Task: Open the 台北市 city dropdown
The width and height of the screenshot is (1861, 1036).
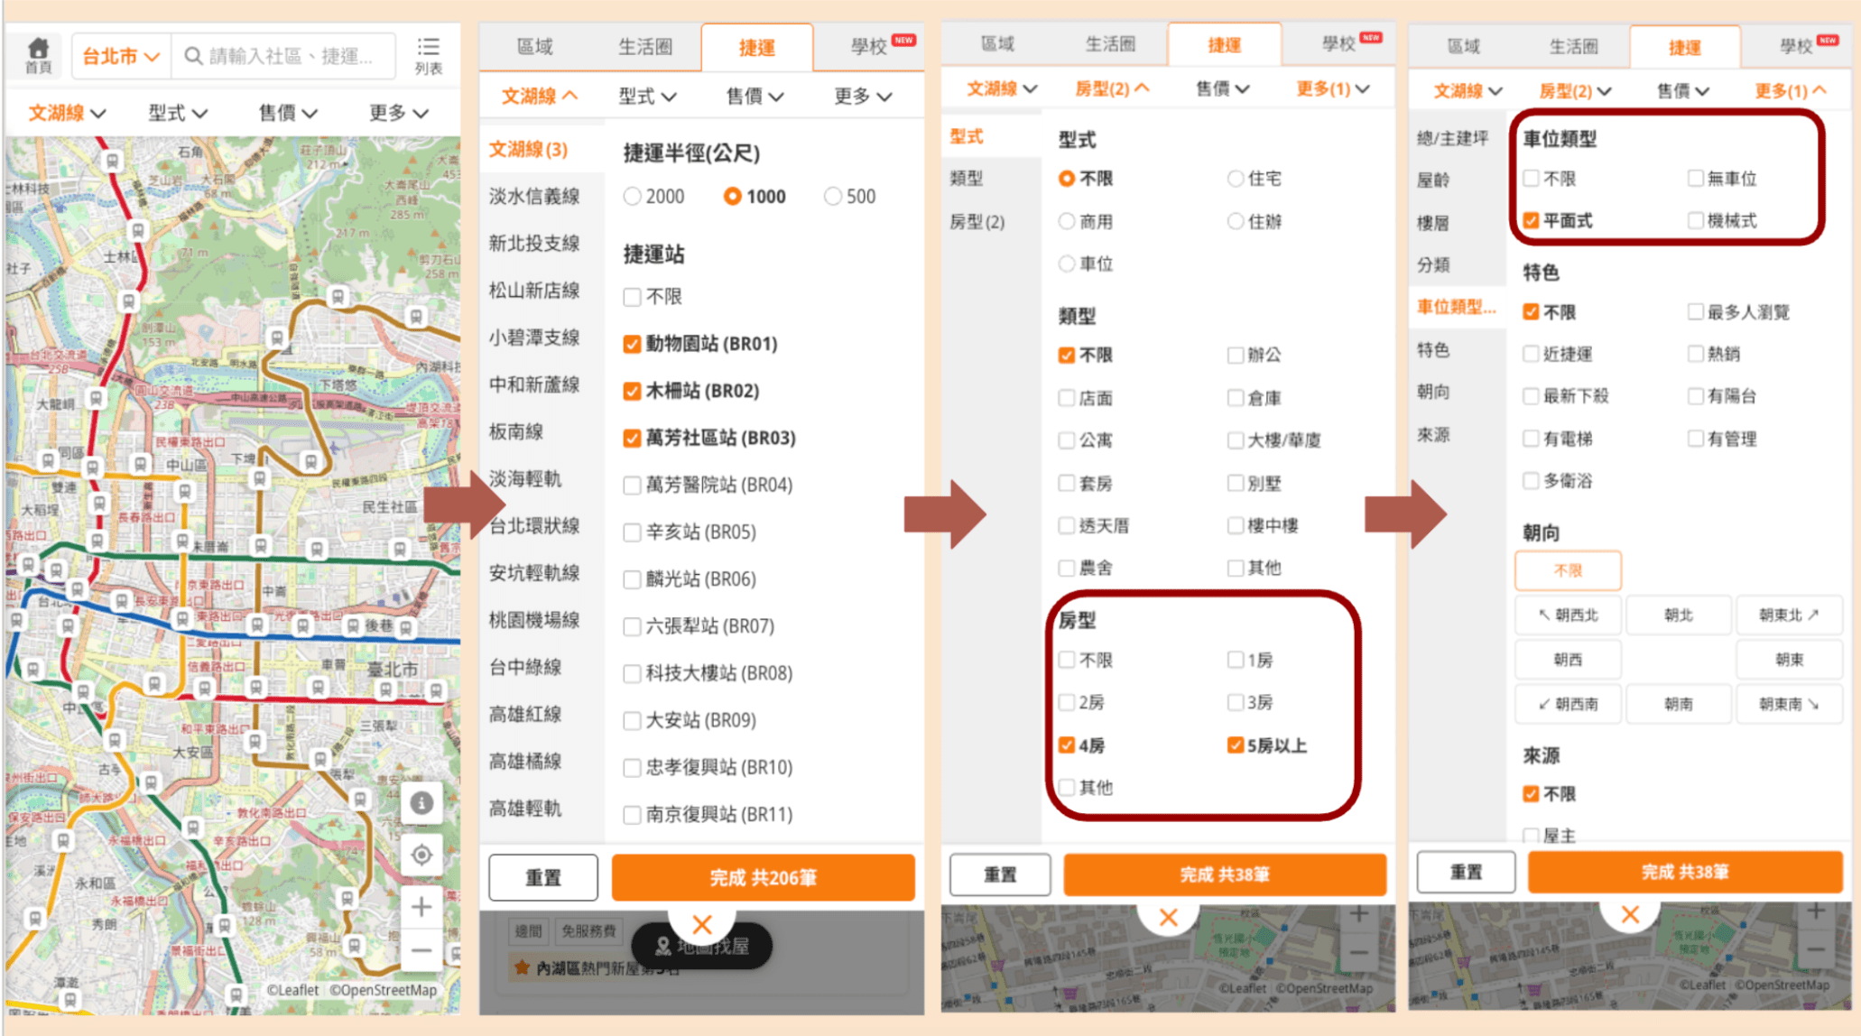Action: 121,56
